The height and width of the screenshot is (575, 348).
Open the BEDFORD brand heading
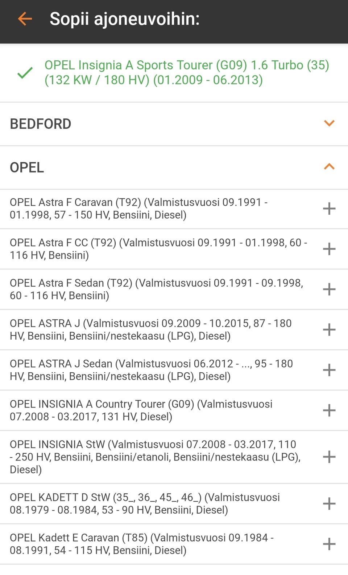tap(41, 124)
